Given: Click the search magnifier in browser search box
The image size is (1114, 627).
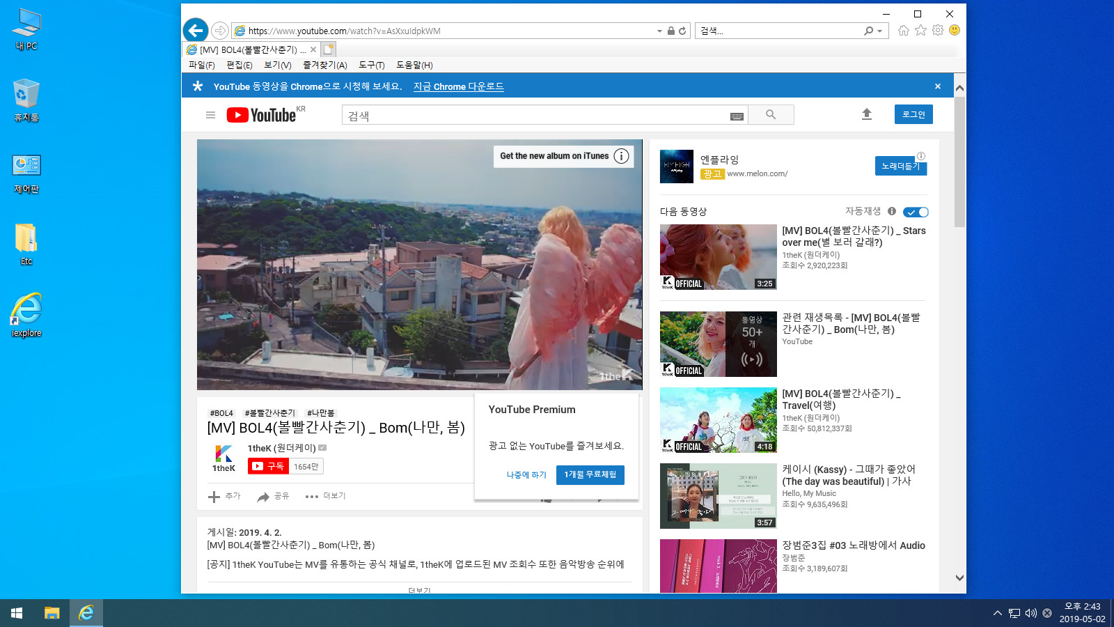Looking at the screenshot, I should 868,31.
